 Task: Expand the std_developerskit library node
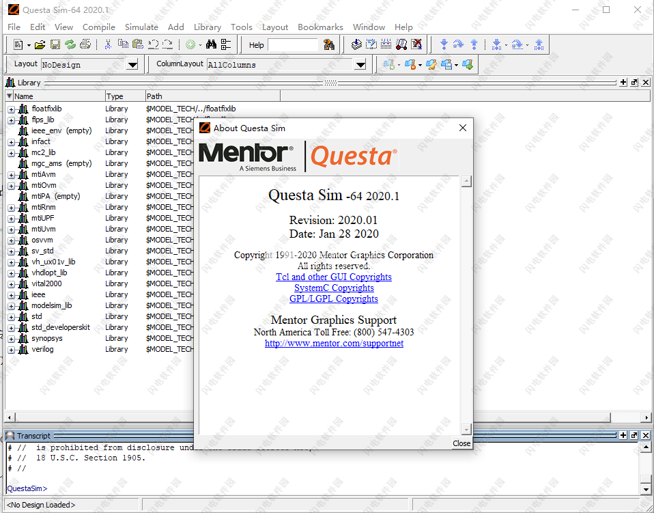tap(11, 328)
